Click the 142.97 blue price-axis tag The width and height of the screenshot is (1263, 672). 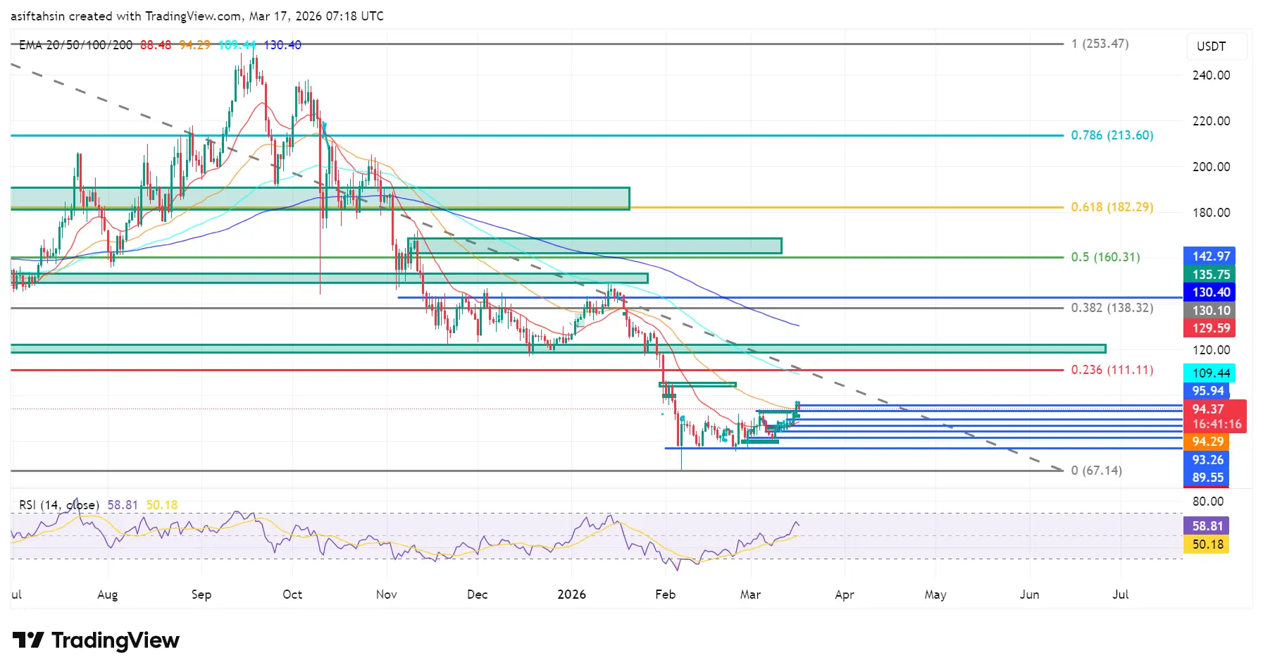coord(1209,256)
